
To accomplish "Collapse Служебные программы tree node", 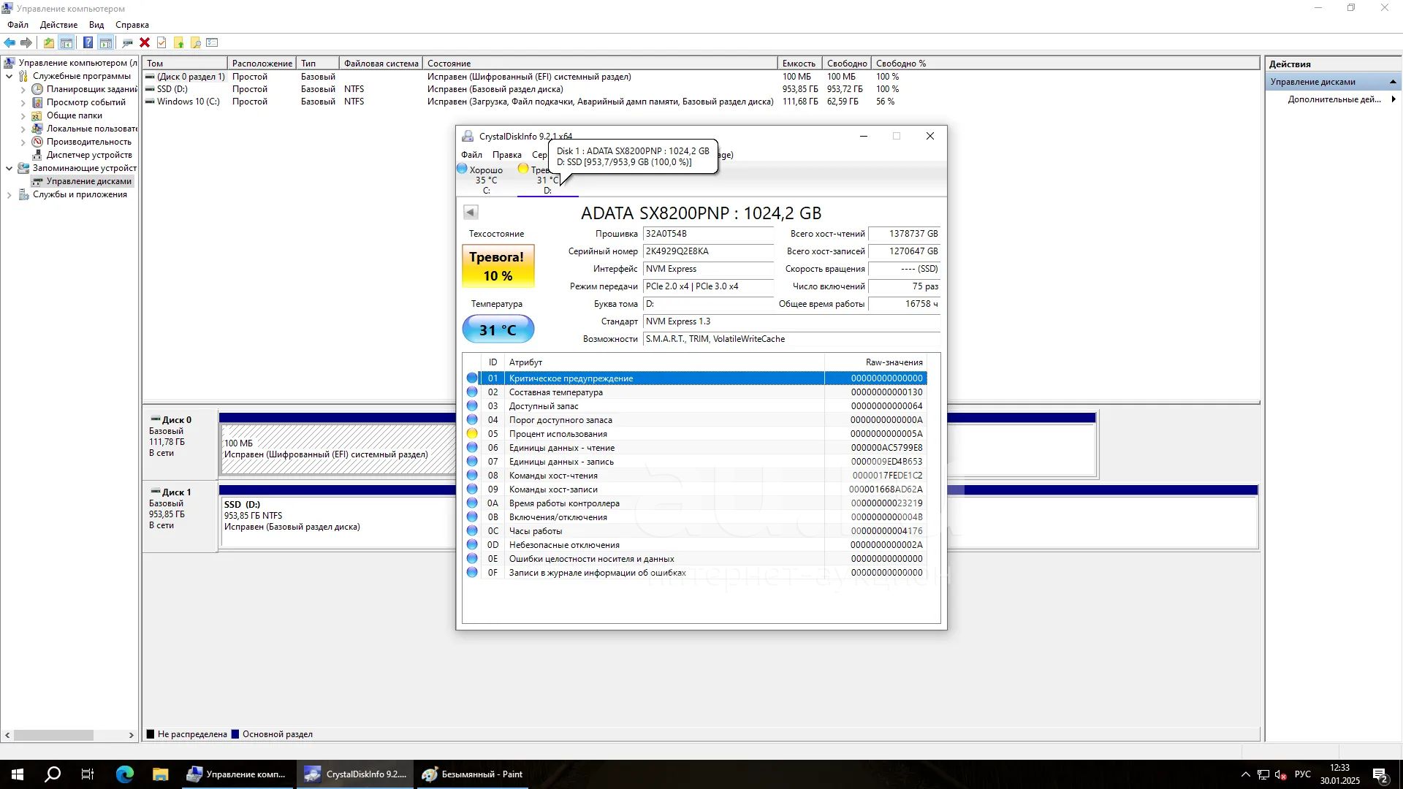I will point(9,76).
